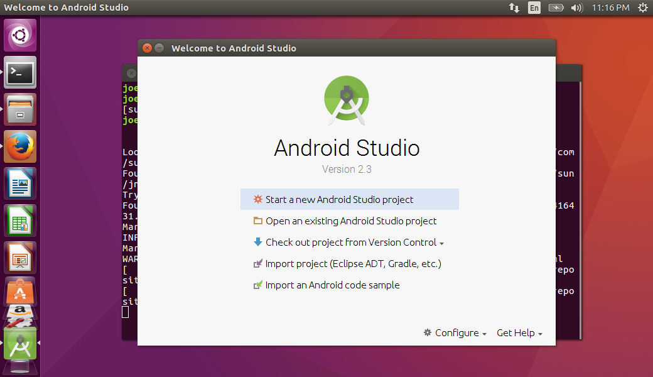Viewport: 653px width, 377px height.
Task: Open Files manager from the launcher
Action: click(20, 109)
